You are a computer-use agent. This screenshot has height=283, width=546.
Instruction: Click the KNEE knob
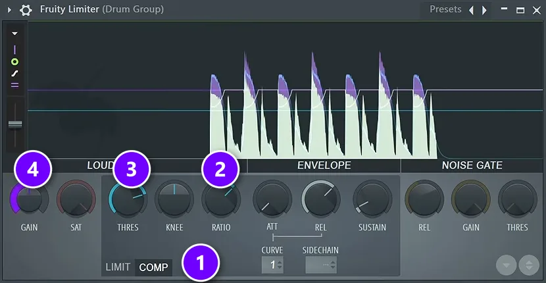[174, 199]
